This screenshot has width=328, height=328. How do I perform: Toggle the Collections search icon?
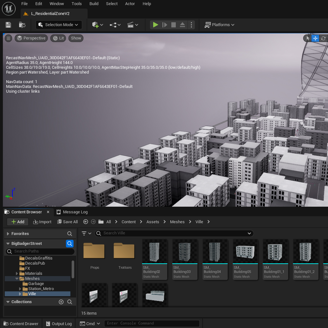(x=70, y=302)
